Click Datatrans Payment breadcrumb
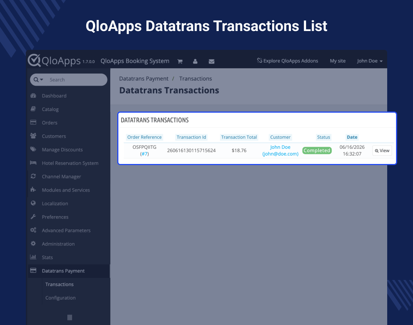413x325 pixels. [x=143, y=79]
